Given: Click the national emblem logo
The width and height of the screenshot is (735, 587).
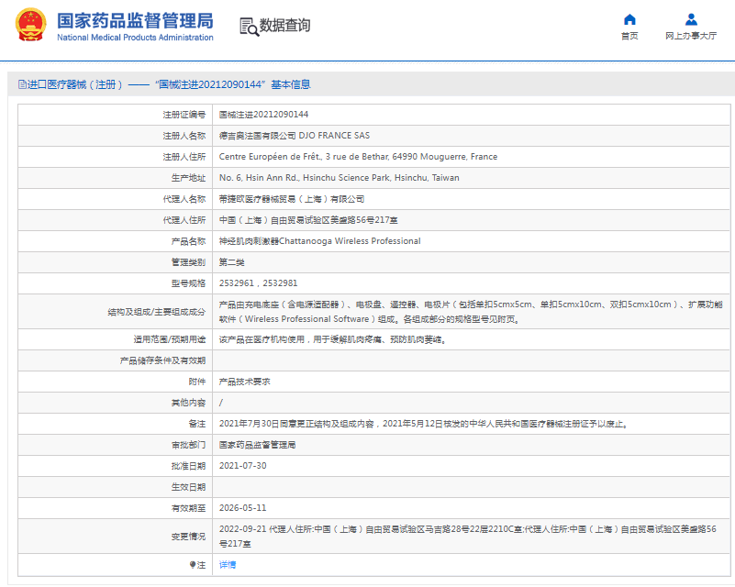Looking at the screenshot, I should click(x=28, y=27).
